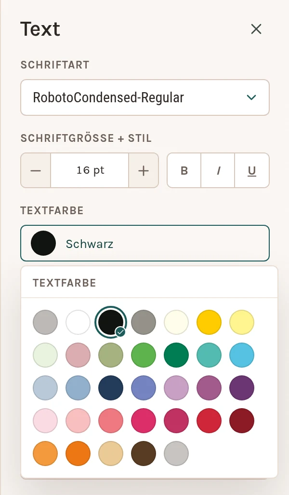Pick the dark violet purple swatch
Screen dimensions: 289x495
pyautogui.click(x=242, y=388)
